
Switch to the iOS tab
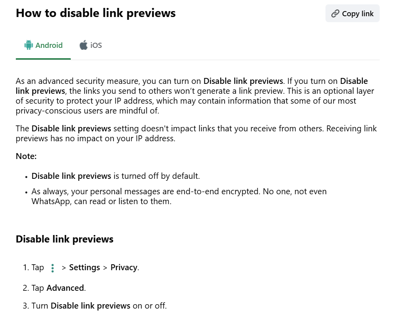[91, 45]
